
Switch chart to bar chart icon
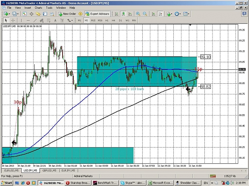coord(116,14)
